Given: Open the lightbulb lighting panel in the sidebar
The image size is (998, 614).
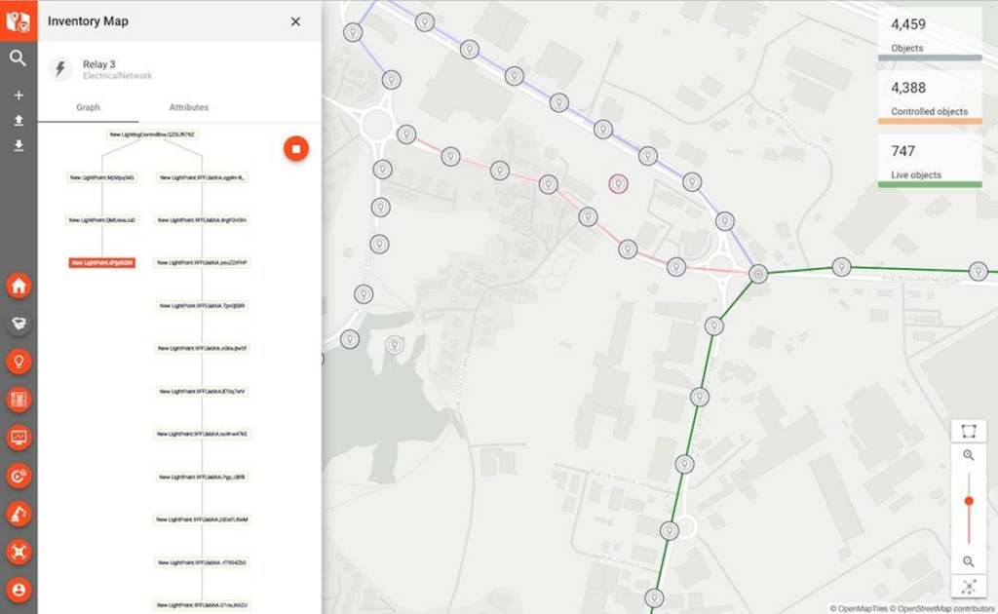Looking at the screenshot, I should [x=18, y=361].
